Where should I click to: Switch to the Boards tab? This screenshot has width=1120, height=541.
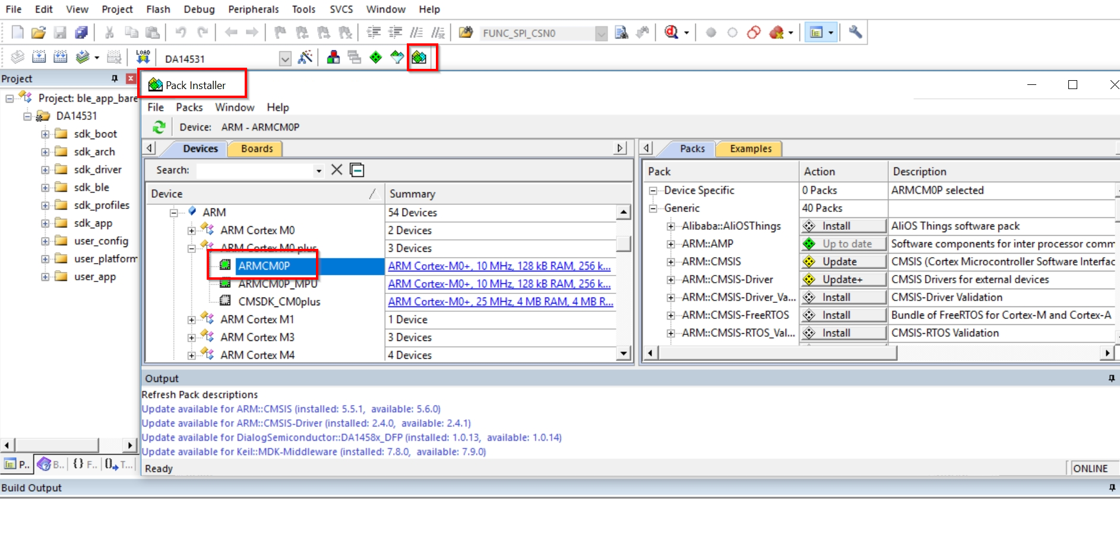[257, 148]
